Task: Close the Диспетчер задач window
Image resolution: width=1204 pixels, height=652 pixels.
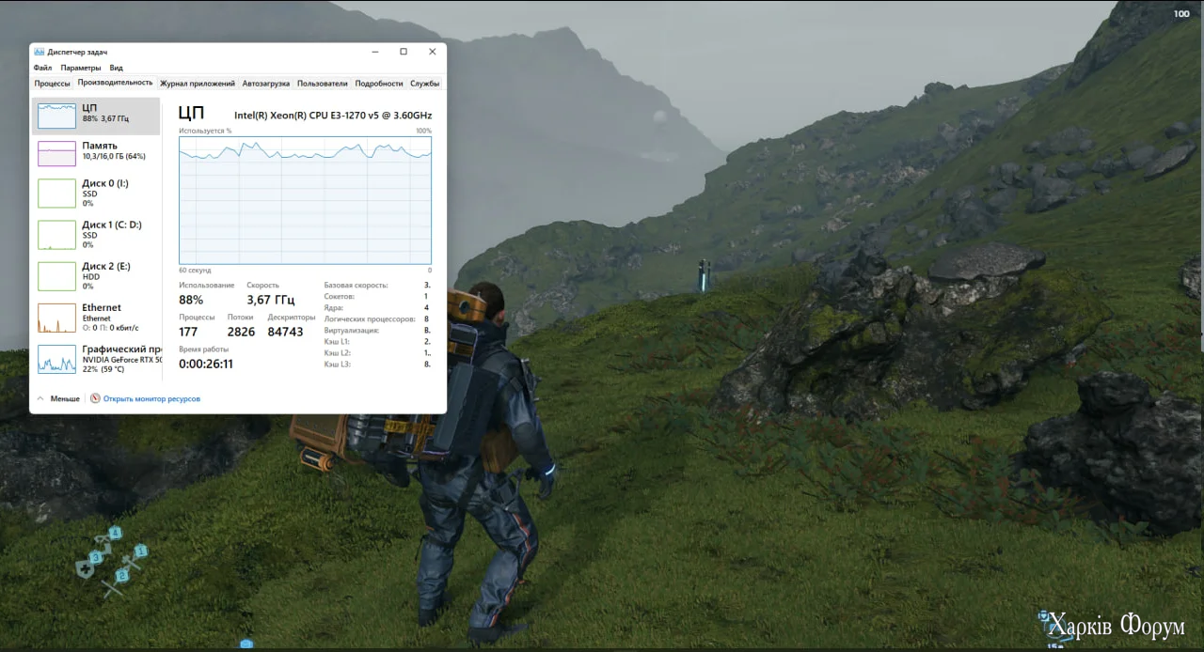Action: coord(433,52)
